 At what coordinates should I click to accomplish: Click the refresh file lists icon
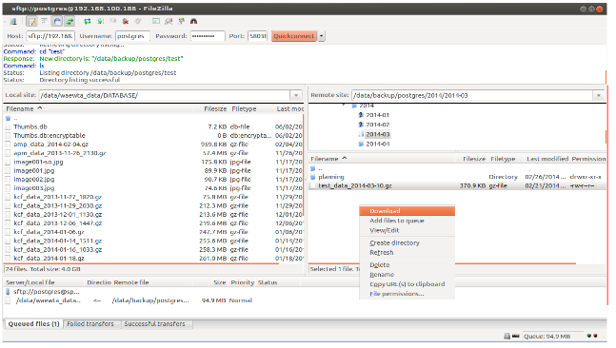[x=88, y=22]
